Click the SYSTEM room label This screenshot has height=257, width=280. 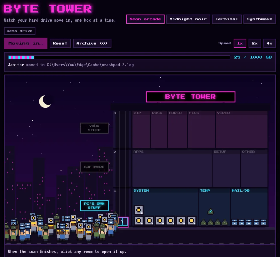pyautogui.click(x=141, y=190)
